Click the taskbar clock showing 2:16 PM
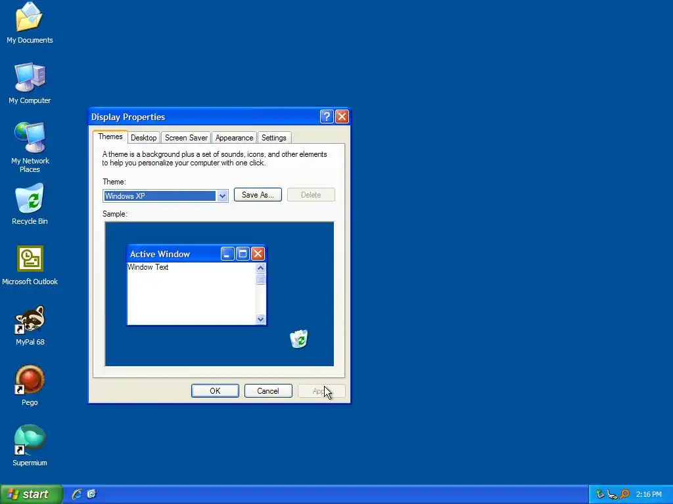Screen dimensions: 673x504 coord(649,495)
